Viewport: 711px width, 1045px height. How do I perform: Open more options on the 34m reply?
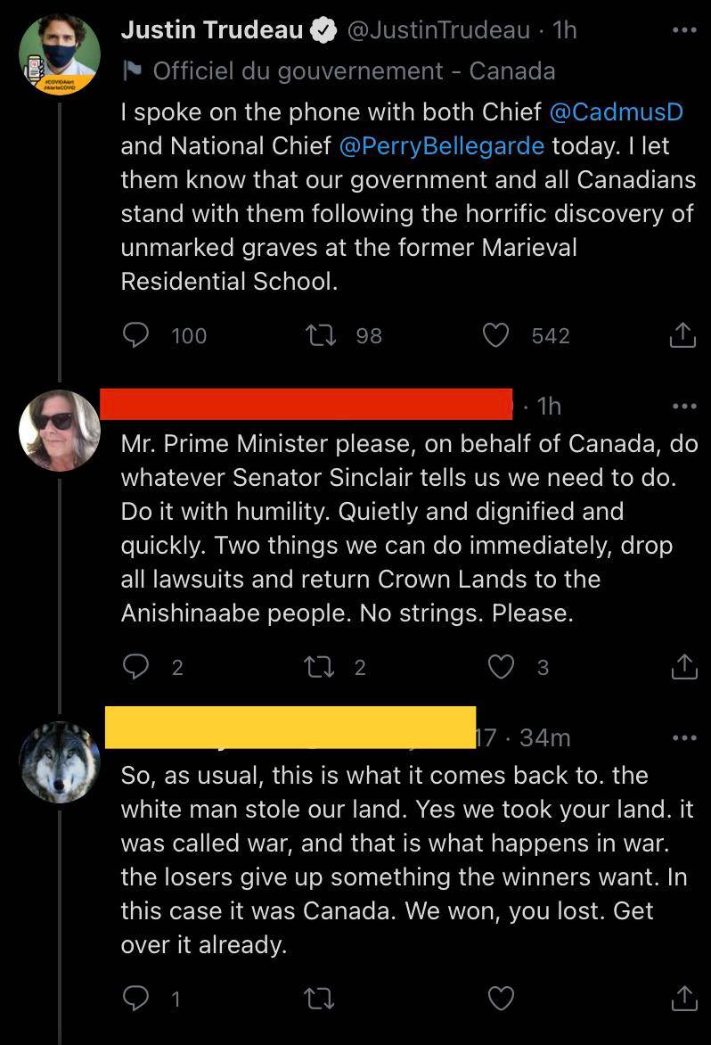tap(683, 738)
